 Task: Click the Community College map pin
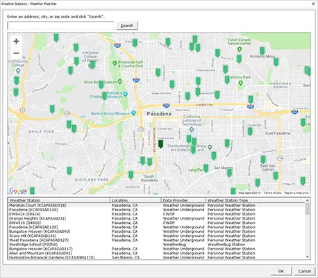18,71
